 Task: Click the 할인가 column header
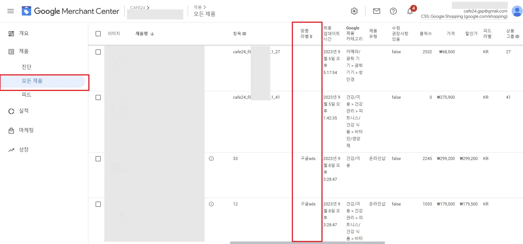click(x=471, y=34)
